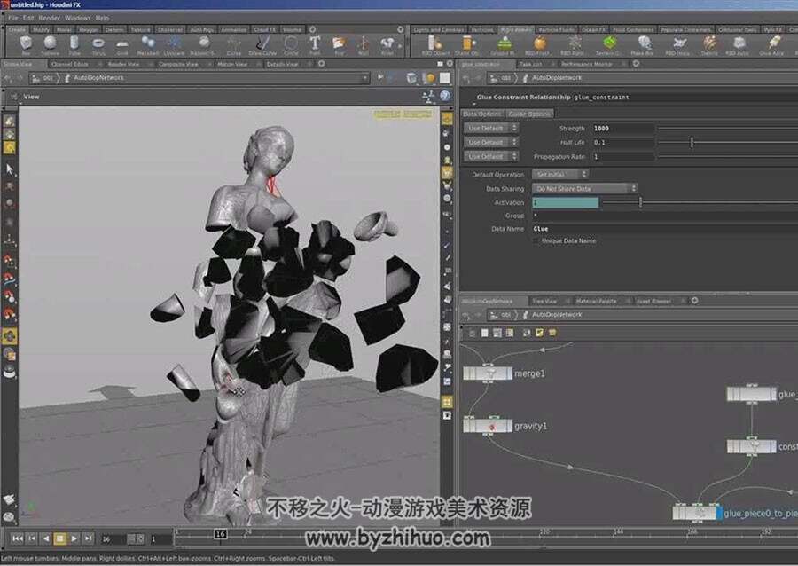Click the Terrain Object shelf tool
Image resolution: width=798 pixels, height=566 pixels.
(608, 46)
